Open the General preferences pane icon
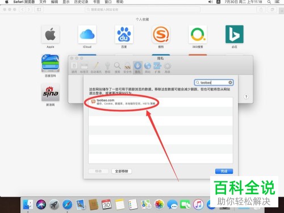 74,68
